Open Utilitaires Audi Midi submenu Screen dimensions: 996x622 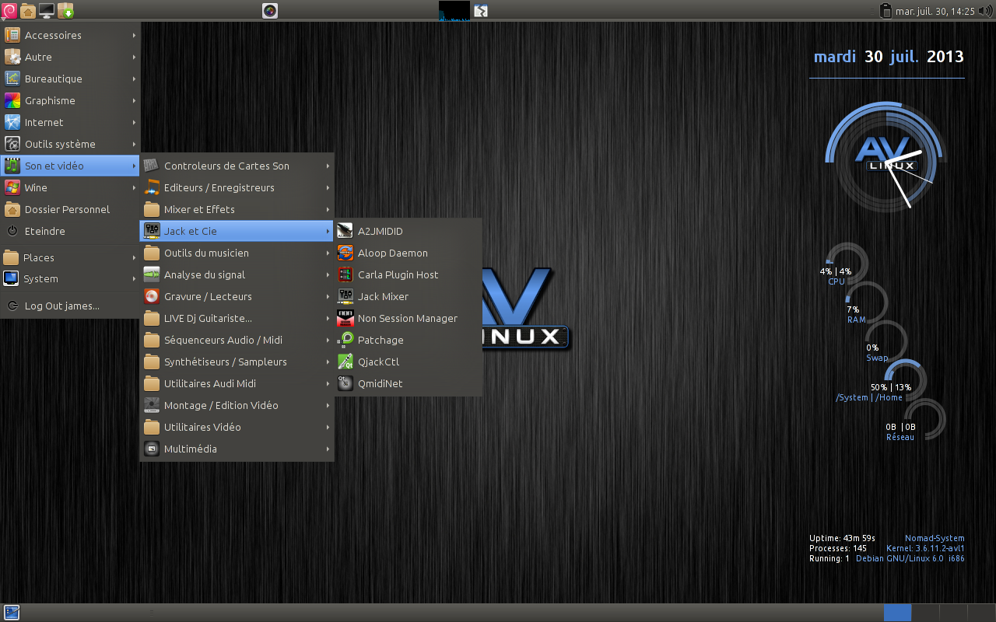(x=237, y=383)
